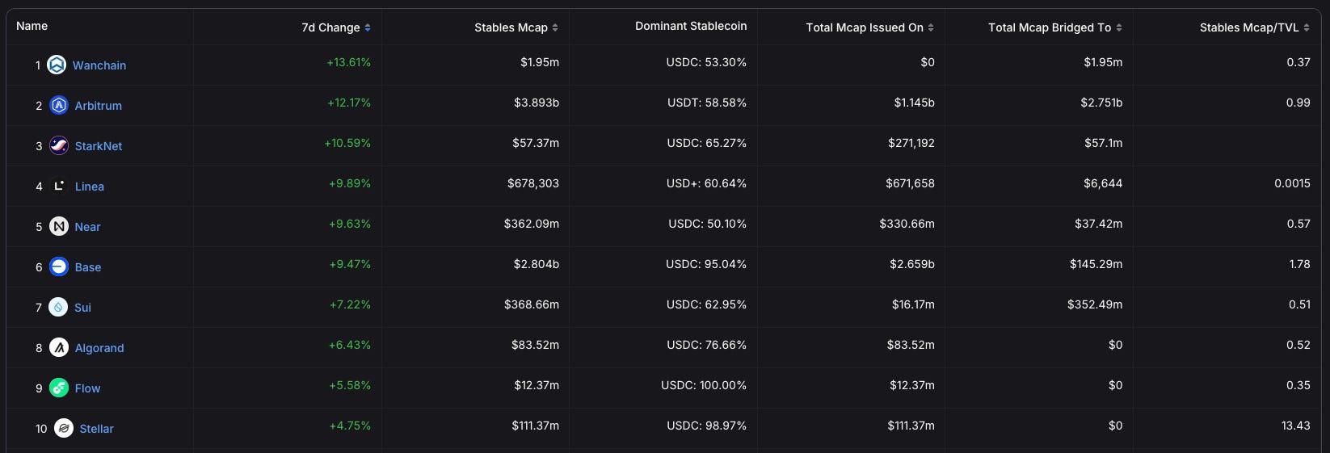
Task: Go to the Stellar chain page
Action: tap(97, 429)
